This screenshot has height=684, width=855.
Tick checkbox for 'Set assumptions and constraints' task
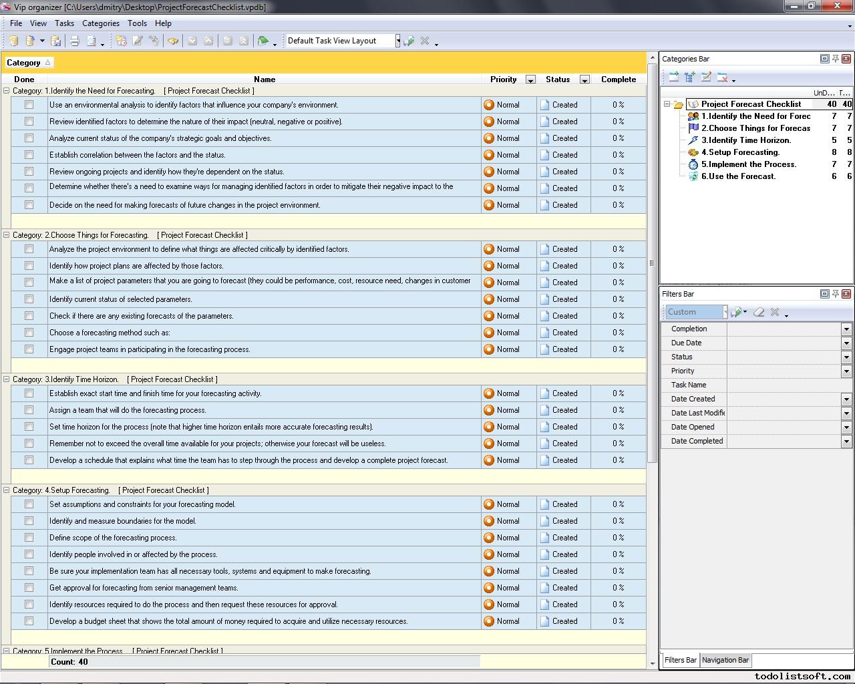pyautogui.click(x=29, y=504)
